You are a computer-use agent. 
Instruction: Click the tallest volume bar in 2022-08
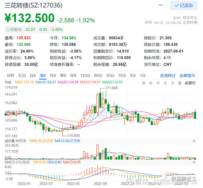(x=97, y=152)
